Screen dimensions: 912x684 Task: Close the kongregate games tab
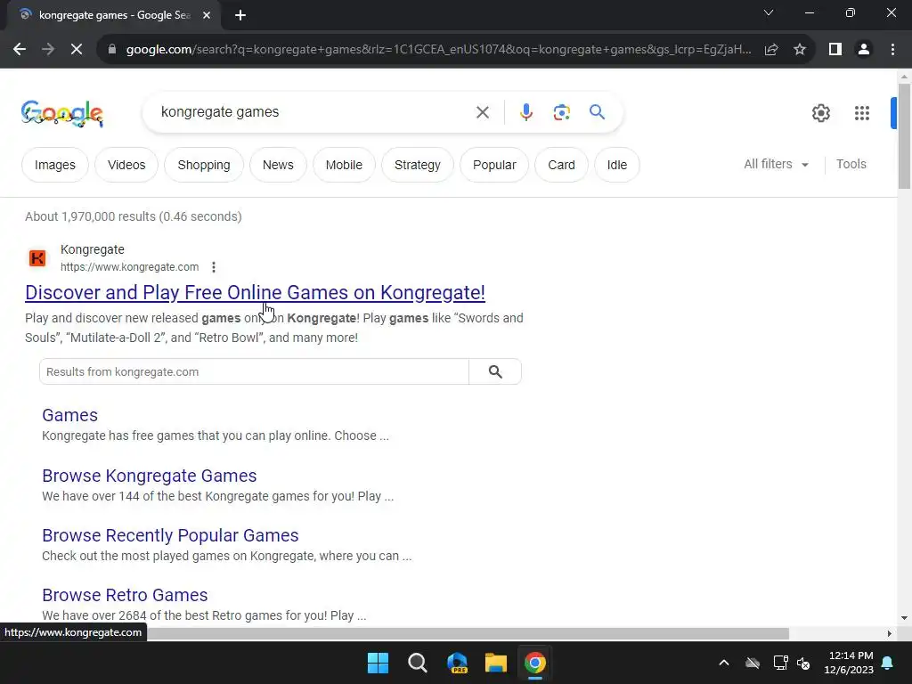pyautogui.click(x=207, y=16)
